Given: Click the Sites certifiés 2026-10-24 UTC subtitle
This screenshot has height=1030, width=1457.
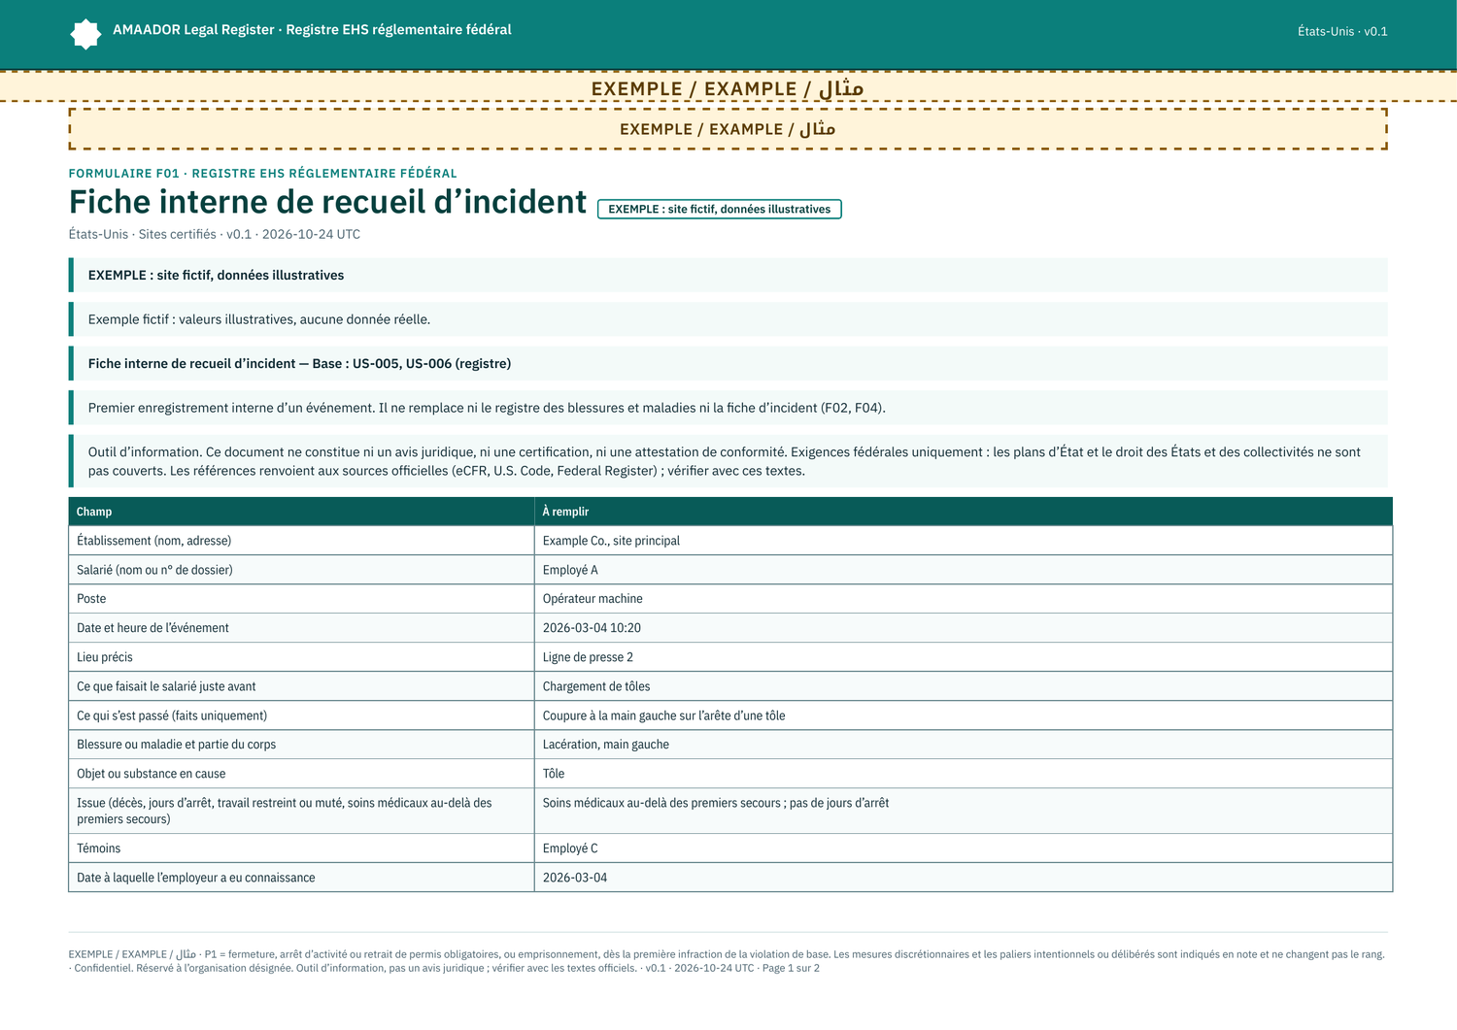Looking at the screenshot, I should click(x=215, y=234).
